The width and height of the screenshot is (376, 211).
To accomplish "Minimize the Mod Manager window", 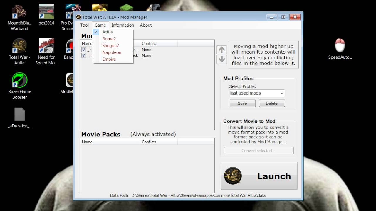I will (271, 17).
